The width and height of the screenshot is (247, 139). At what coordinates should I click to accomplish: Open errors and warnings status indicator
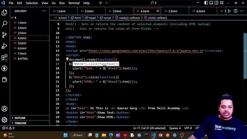[x=8, y=128]
